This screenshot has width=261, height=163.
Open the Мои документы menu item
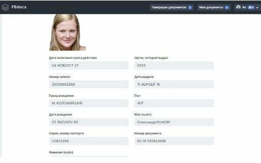pyautogui.click(x=214, y=7)
